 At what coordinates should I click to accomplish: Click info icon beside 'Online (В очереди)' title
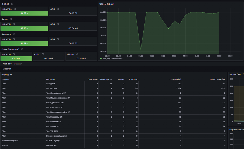coord(22,49)
